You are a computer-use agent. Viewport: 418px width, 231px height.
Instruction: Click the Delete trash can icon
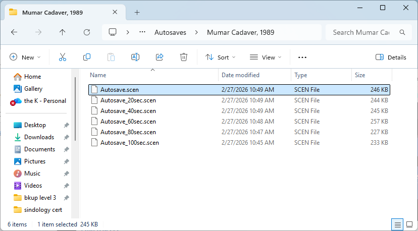tap(184, 57)
